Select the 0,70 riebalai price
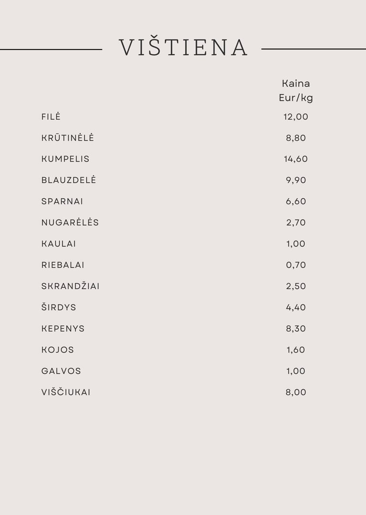The image size is (366, 515). (295, 265)
